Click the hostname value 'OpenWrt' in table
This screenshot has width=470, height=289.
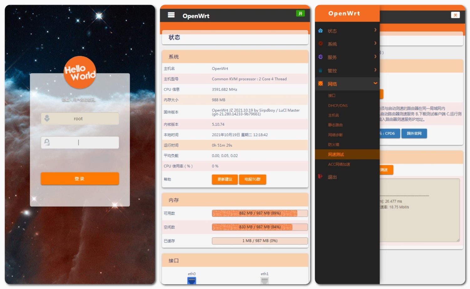tap(220, 69)
